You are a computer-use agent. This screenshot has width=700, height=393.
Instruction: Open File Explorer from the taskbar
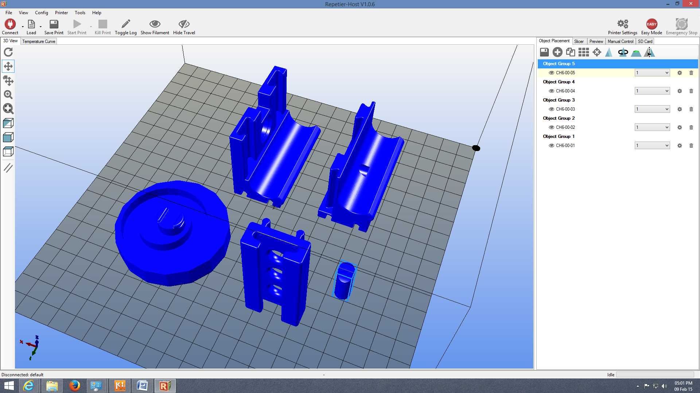pos(51,386)
